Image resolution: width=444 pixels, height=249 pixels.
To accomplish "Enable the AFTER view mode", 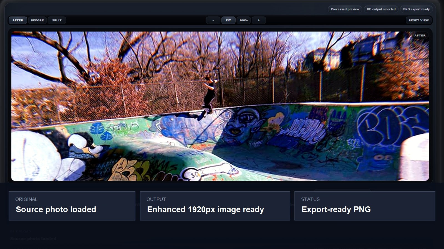I will pos(17,20).
